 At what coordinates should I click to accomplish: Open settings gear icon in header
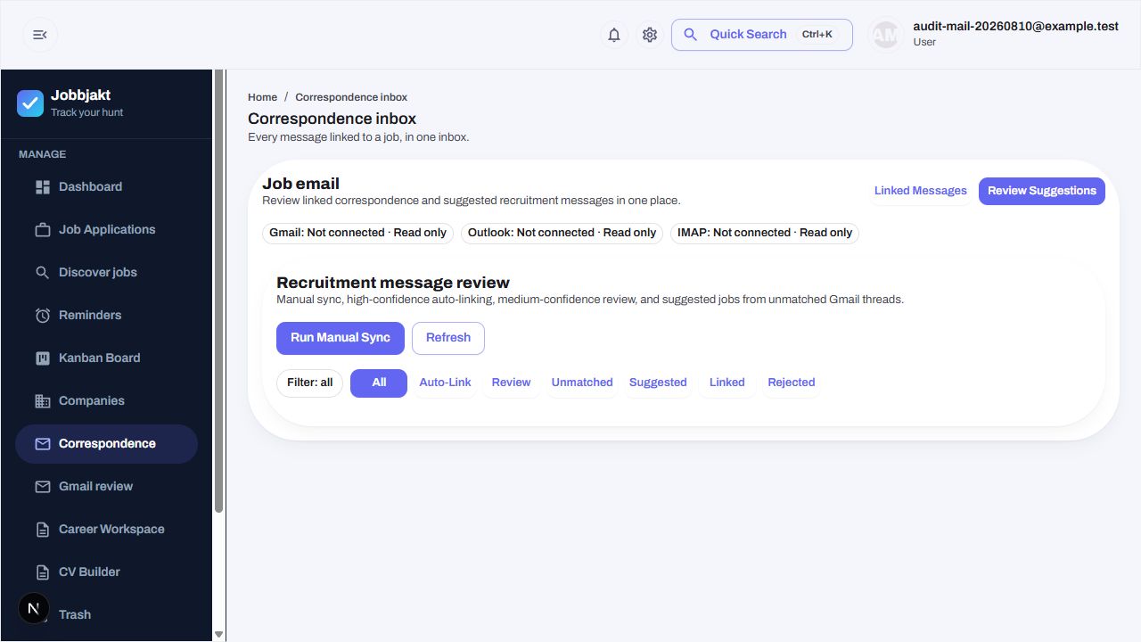click(650, 35)
